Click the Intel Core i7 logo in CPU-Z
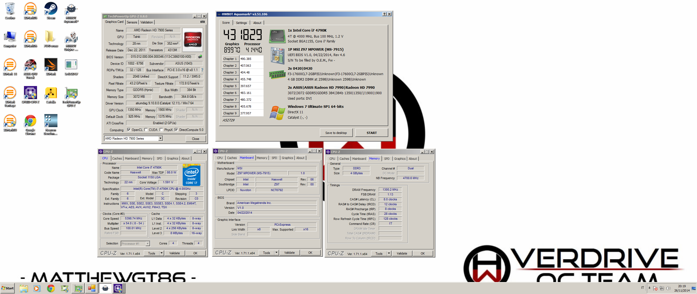This screenshot has width=697, height=294. (x=191, y=175)
